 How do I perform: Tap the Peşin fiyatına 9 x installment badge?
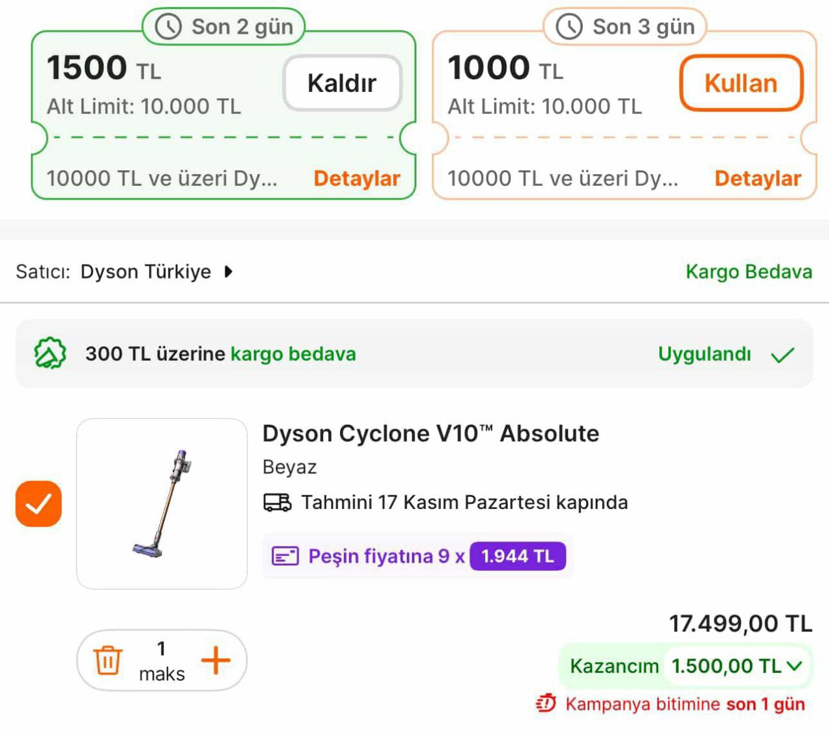[x=417, y=556]
